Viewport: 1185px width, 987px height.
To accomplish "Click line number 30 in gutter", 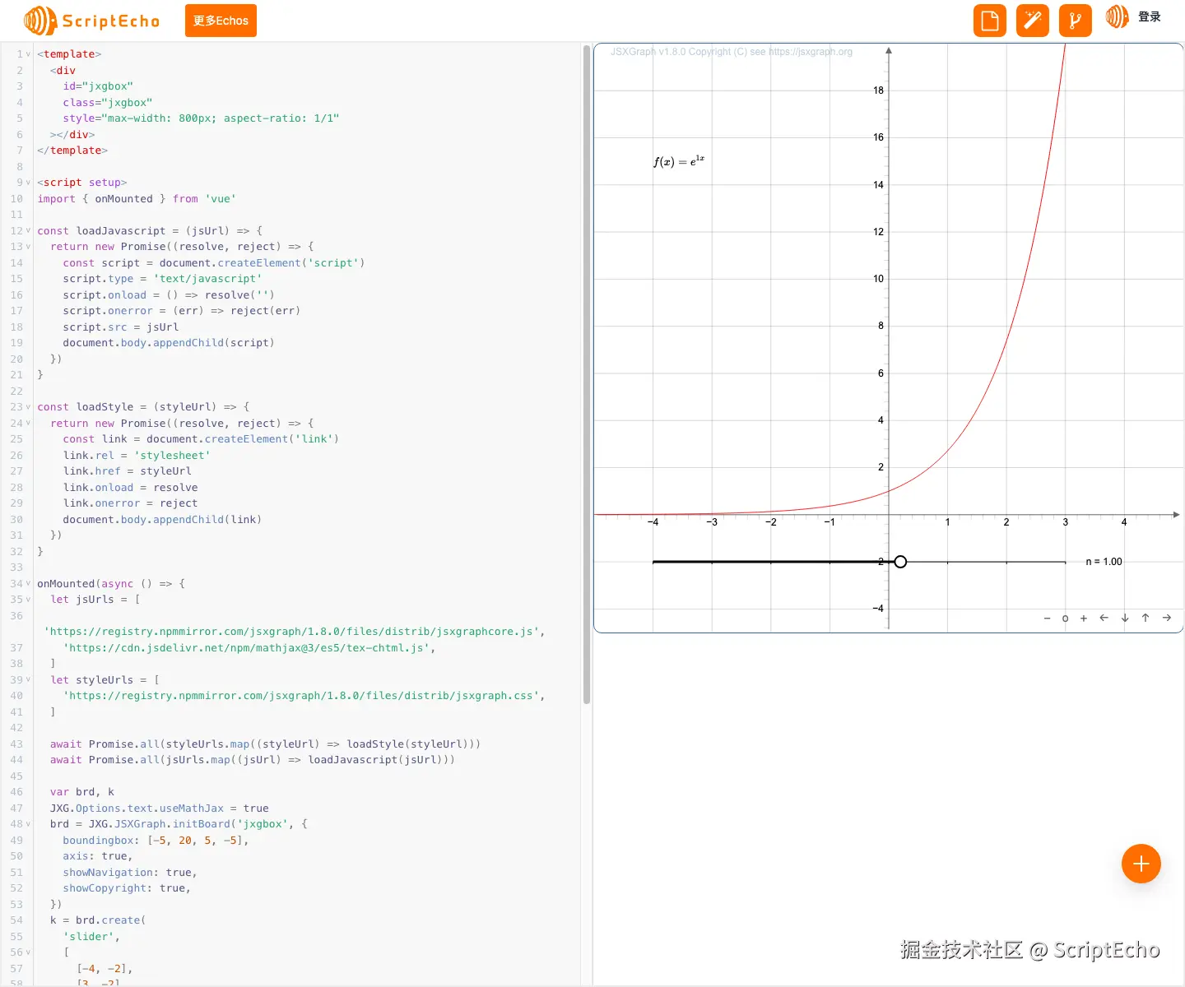I will tap(16, 520).
